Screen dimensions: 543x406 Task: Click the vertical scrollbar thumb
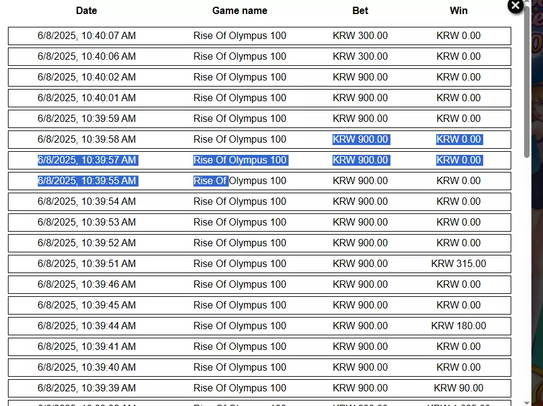[527, 81]
